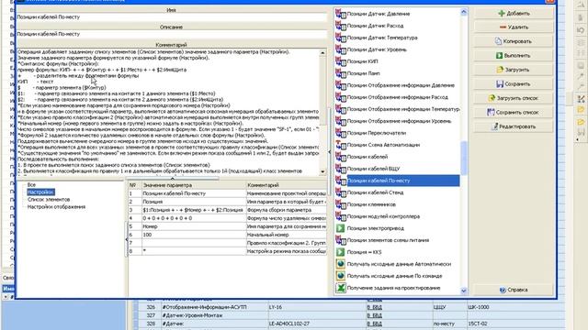Click the Редактировать button

[514, 126]
